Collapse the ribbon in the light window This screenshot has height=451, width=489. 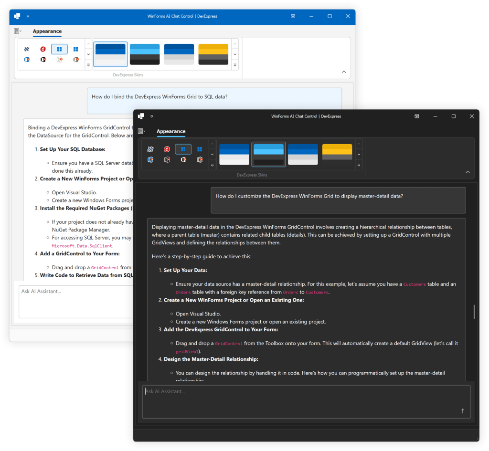pyautogui.click(x=344, y=72)
